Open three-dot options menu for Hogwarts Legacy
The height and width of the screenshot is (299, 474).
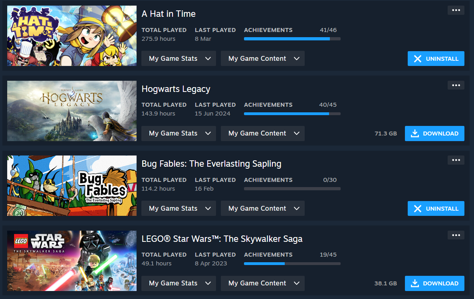point(456,85)
